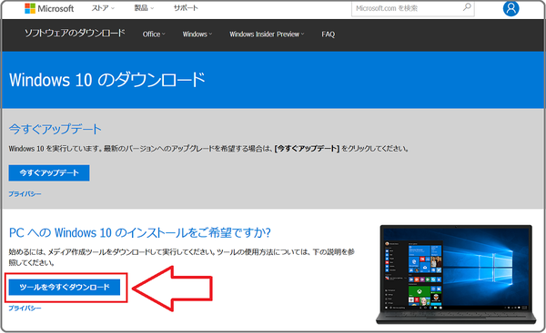Image resolution: width=546 pixels, height=333 pixels.
Task: Open the user account icon
Action: pyautogui.click(x=511, y=8)
